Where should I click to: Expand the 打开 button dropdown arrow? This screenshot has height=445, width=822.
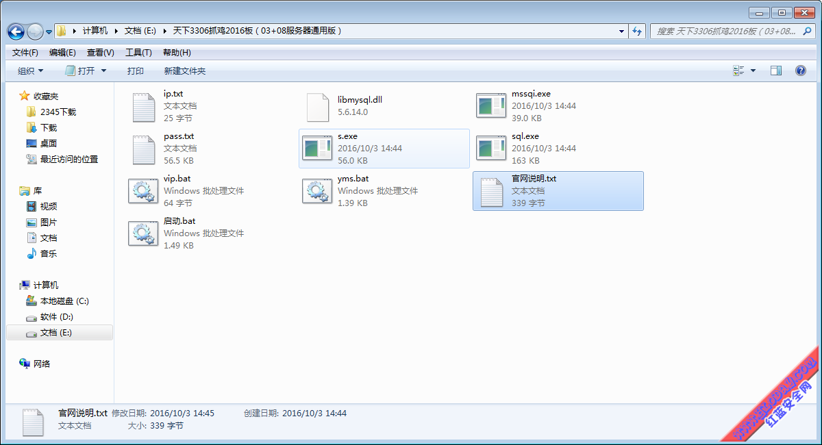coord(104,71)
